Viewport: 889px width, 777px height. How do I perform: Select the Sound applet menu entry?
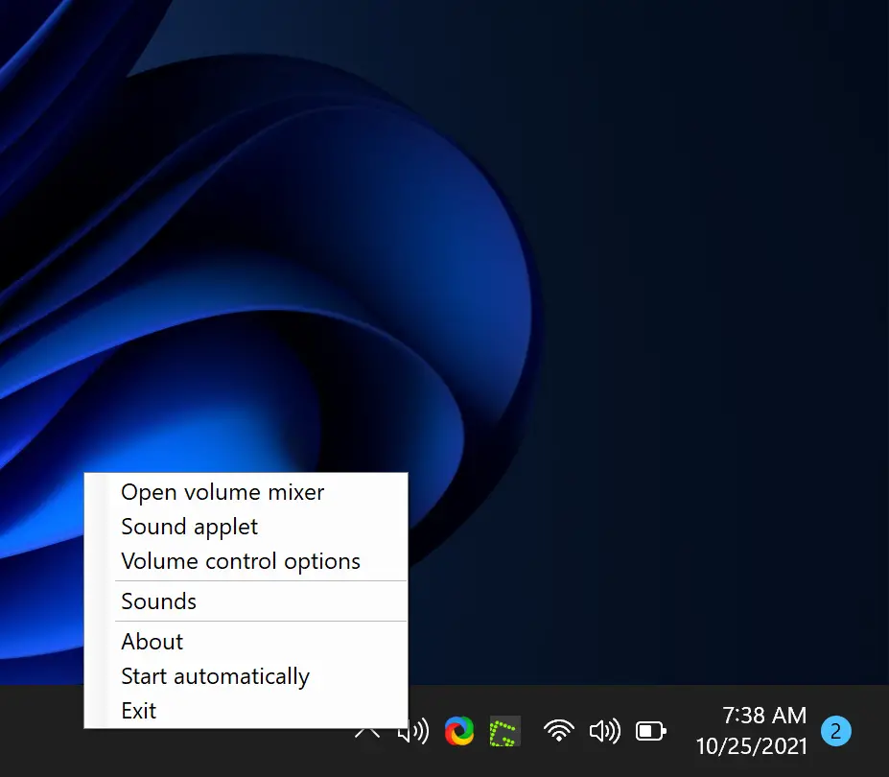click(246, 527)
